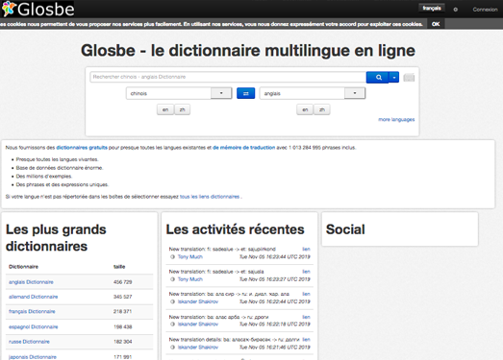Open the more languages link
The height and width of the screenshot is (360, 503).
pyautogui.click(x=396, y=119)
